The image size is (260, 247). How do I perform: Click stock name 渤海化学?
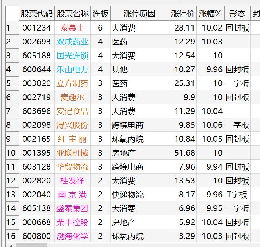(x=72, y=236)
